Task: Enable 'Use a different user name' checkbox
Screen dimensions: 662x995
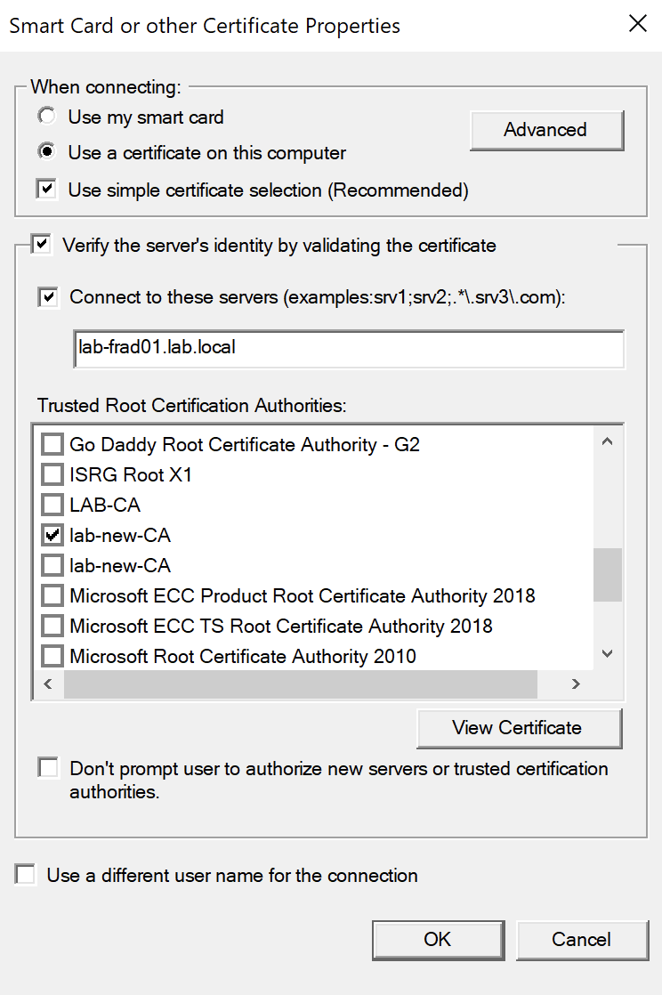Action: (x=26, y=876)
